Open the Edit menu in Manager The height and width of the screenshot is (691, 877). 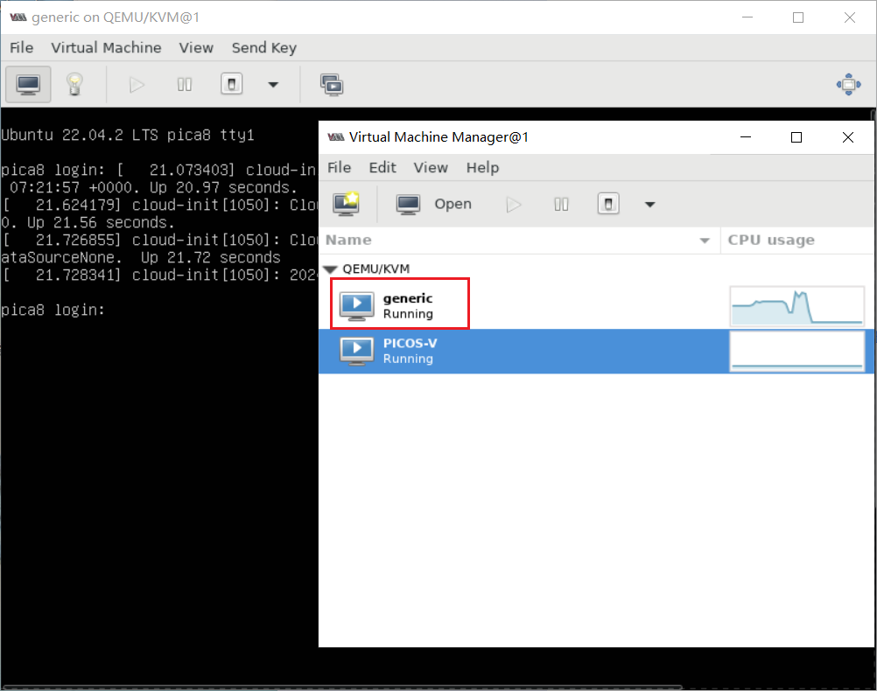click(382, 167)
